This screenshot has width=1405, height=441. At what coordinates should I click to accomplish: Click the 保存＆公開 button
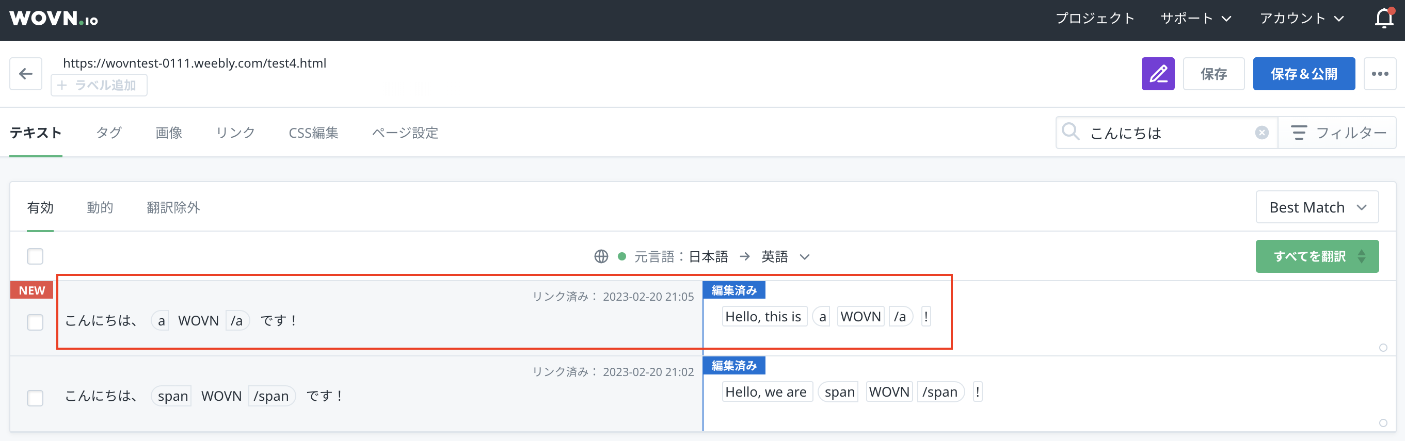tap(1303, 74)
